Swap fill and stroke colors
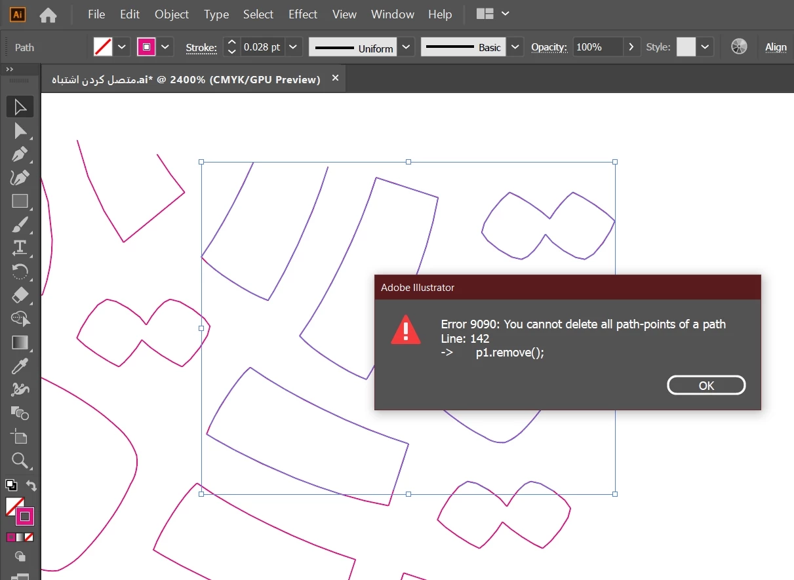The width and height of the screenshot is (794, 580). click(x=31, y=486)
